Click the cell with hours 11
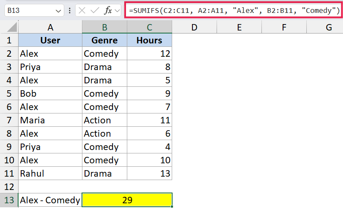The height and width of the screenshot is (208, 343). click(x=149, y=120)
